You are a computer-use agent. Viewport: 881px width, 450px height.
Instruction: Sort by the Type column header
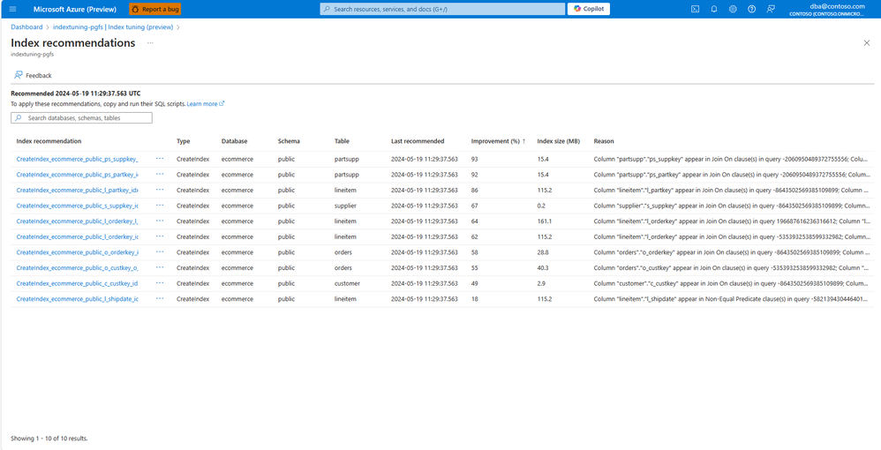click(x=183, y=141)
